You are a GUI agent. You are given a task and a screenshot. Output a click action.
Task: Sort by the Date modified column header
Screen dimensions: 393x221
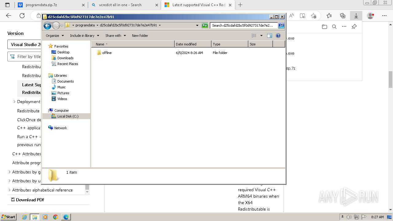(193, 44)
